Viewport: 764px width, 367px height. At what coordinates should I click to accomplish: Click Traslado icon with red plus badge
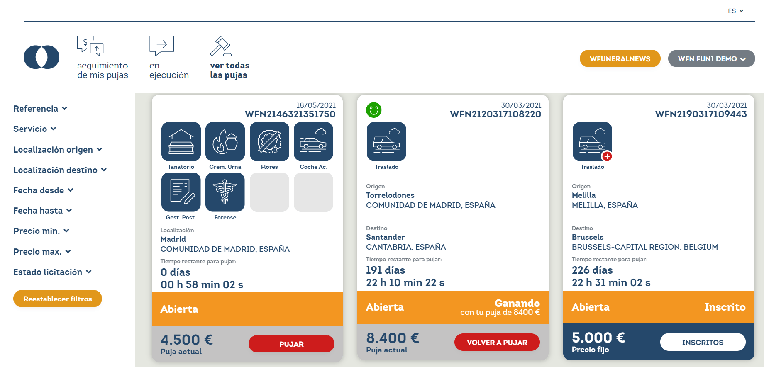[592, 141]
